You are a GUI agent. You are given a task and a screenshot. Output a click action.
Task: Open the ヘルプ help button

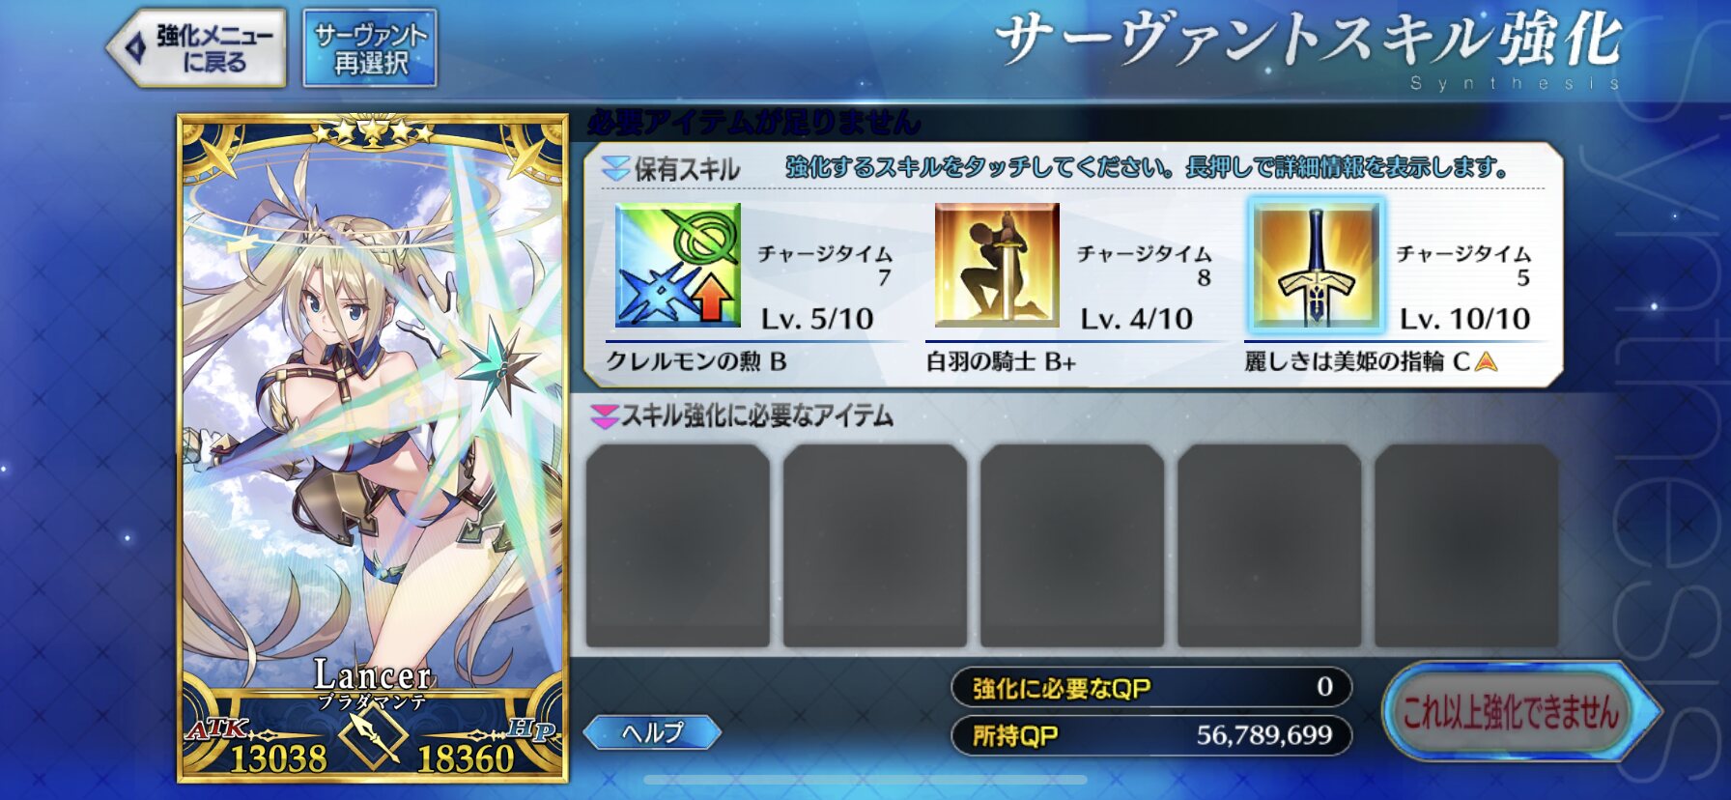653,732
